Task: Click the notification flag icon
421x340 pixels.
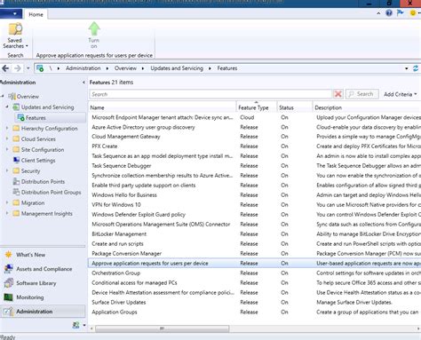Action: (400, 13)
